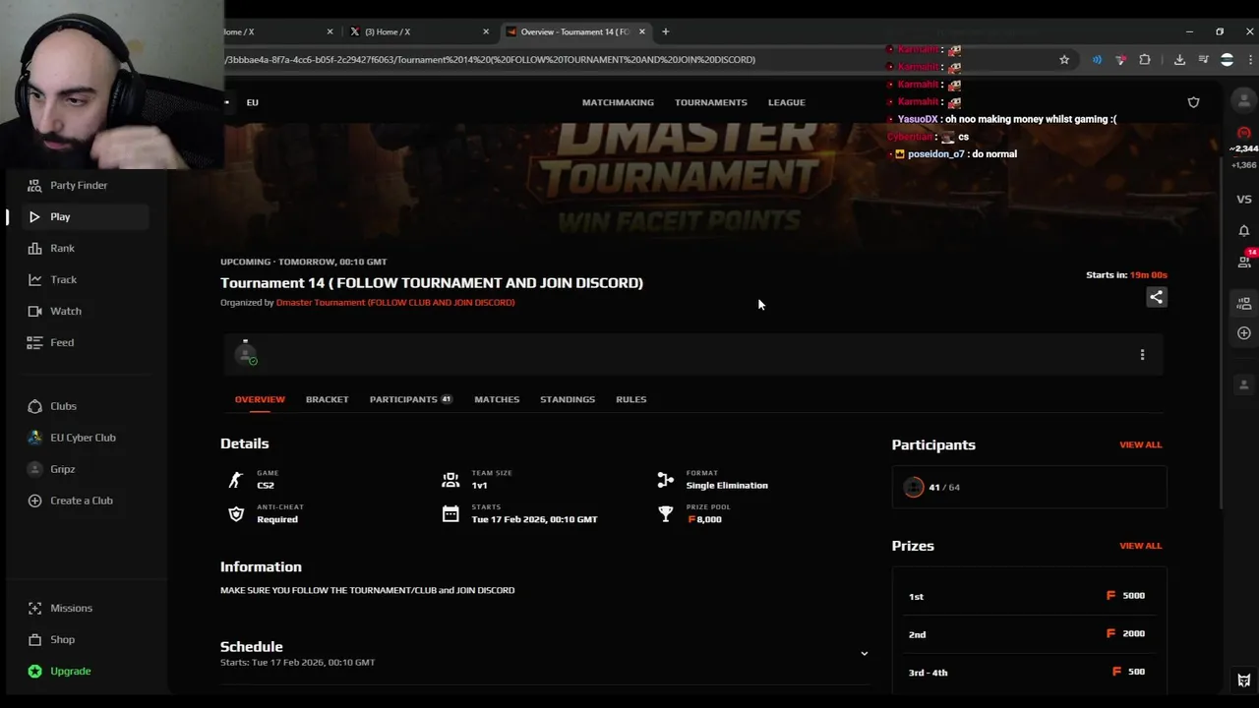
Task: Click View All next to Participants
Action: (x=1140, y=444)
